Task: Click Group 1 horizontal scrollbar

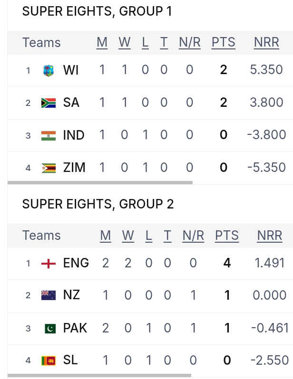Action: [x=100, y=183]
